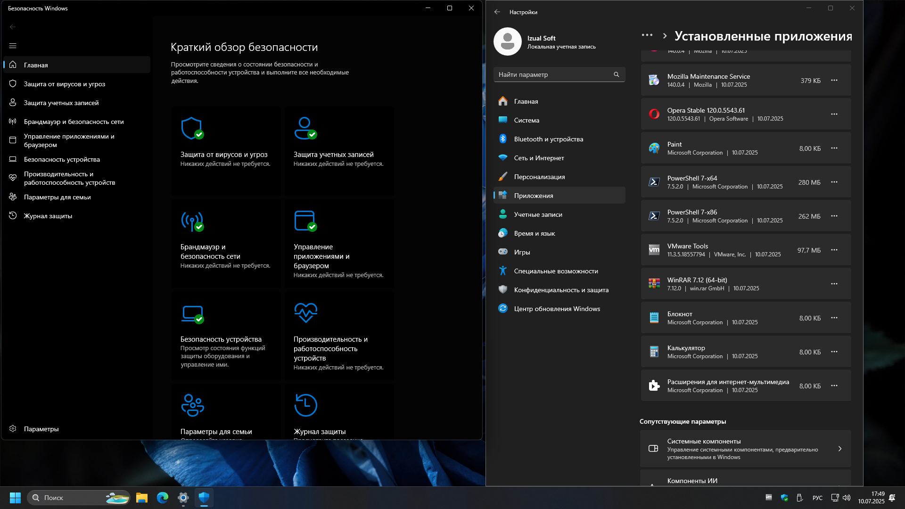Open Account protection tile person icon

(x=305, y=128)
